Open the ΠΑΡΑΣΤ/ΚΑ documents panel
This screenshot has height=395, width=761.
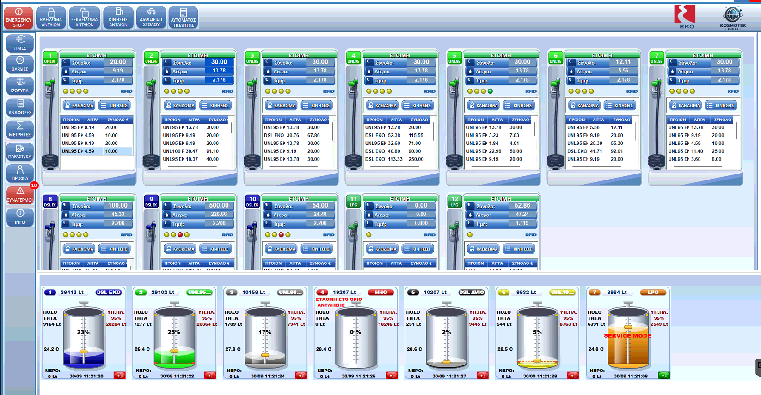coord(20,152)
